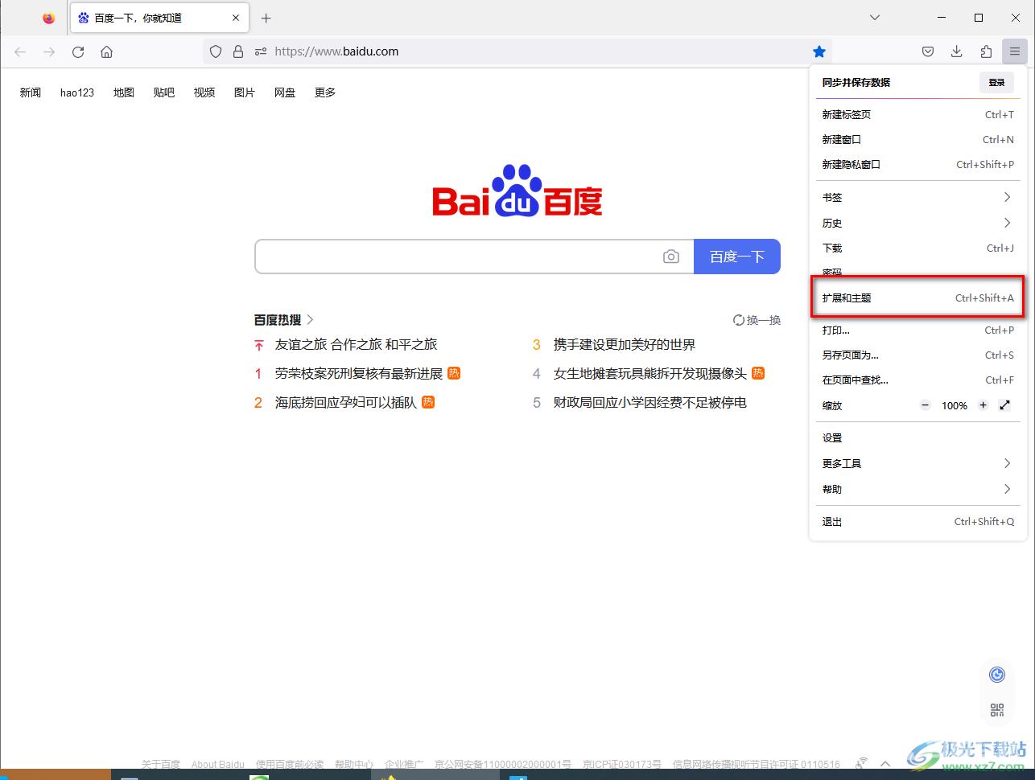The image size is (1035, 780).
Task: Expand 帮助 help submenu
Action: point(917,489)
